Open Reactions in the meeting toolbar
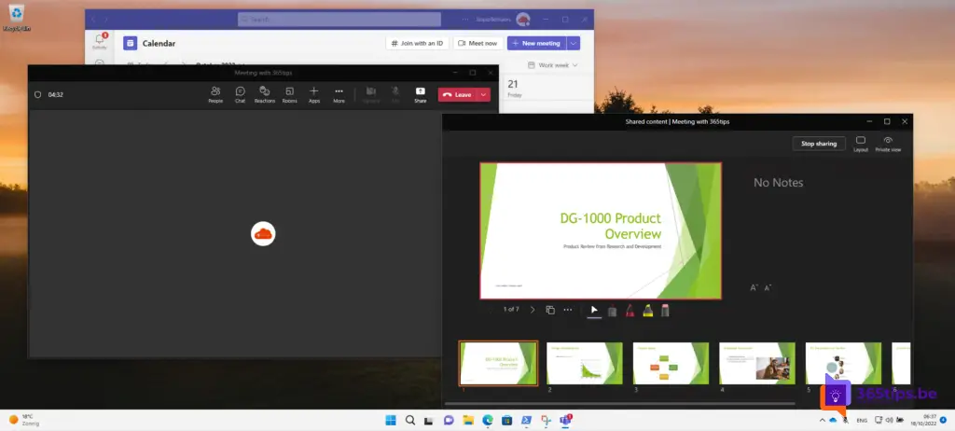The width and height of the screenshot is (955, 431). (x=265, y=93)
